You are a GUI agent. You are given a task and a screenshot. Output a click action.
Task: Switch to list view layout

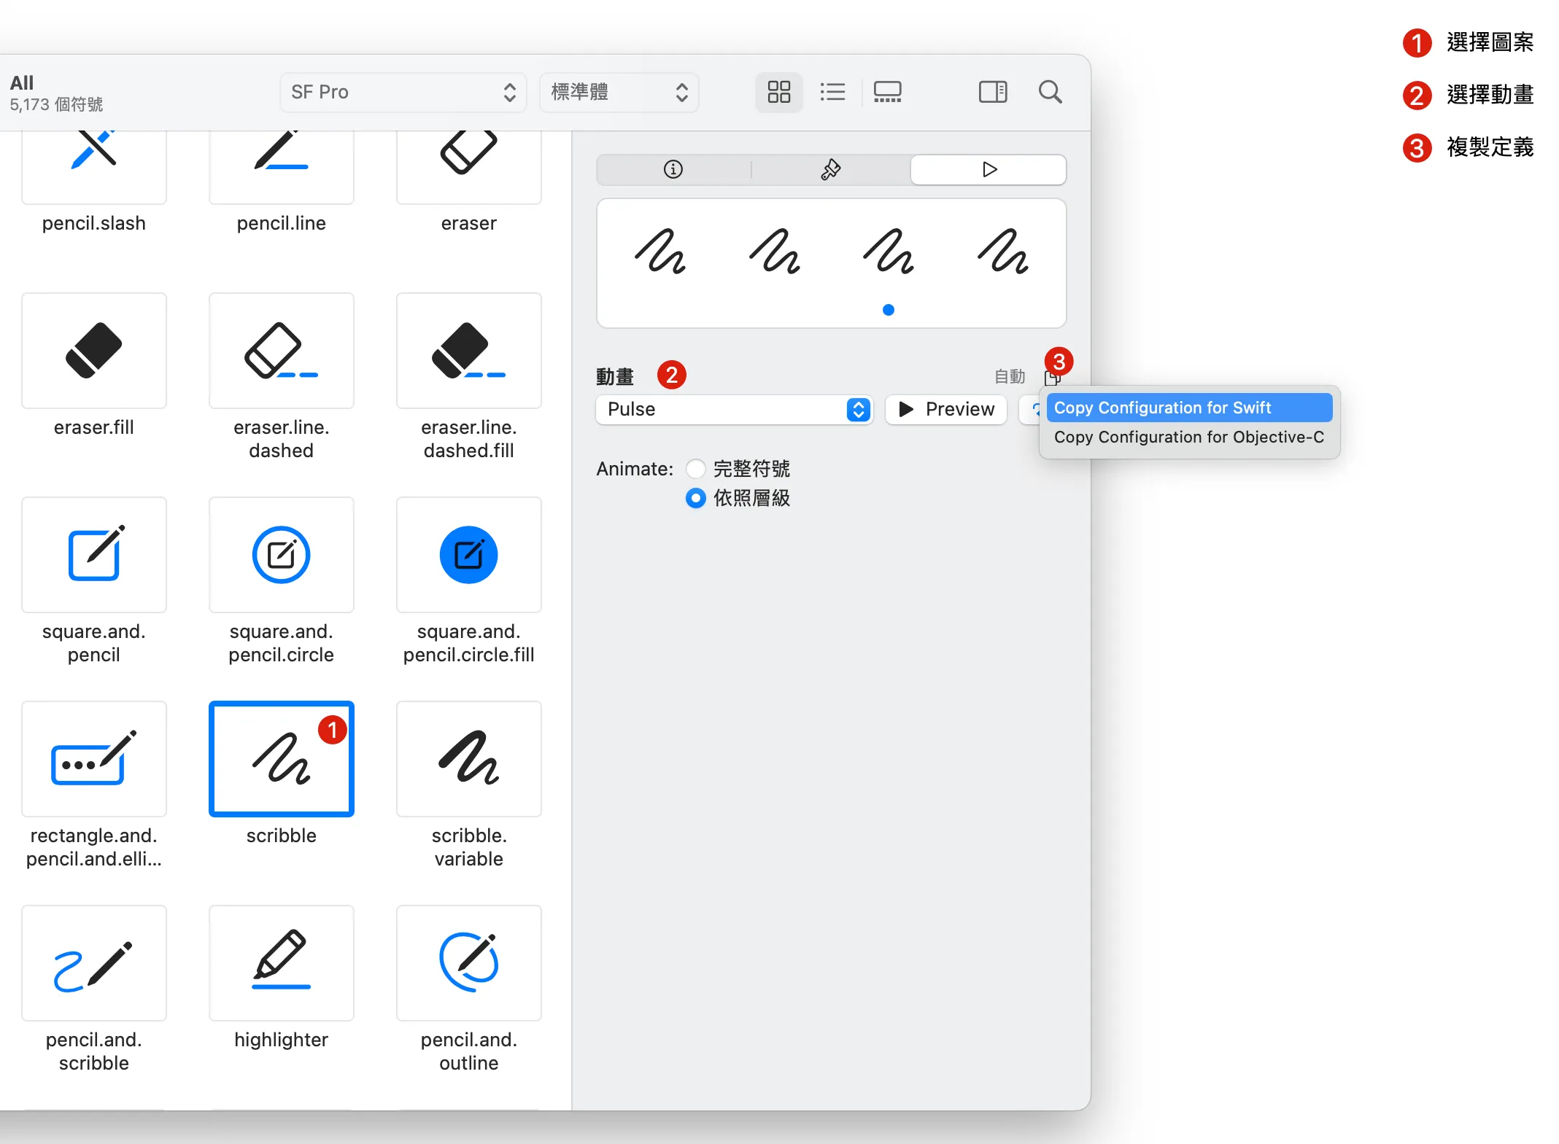coord(832,92)
